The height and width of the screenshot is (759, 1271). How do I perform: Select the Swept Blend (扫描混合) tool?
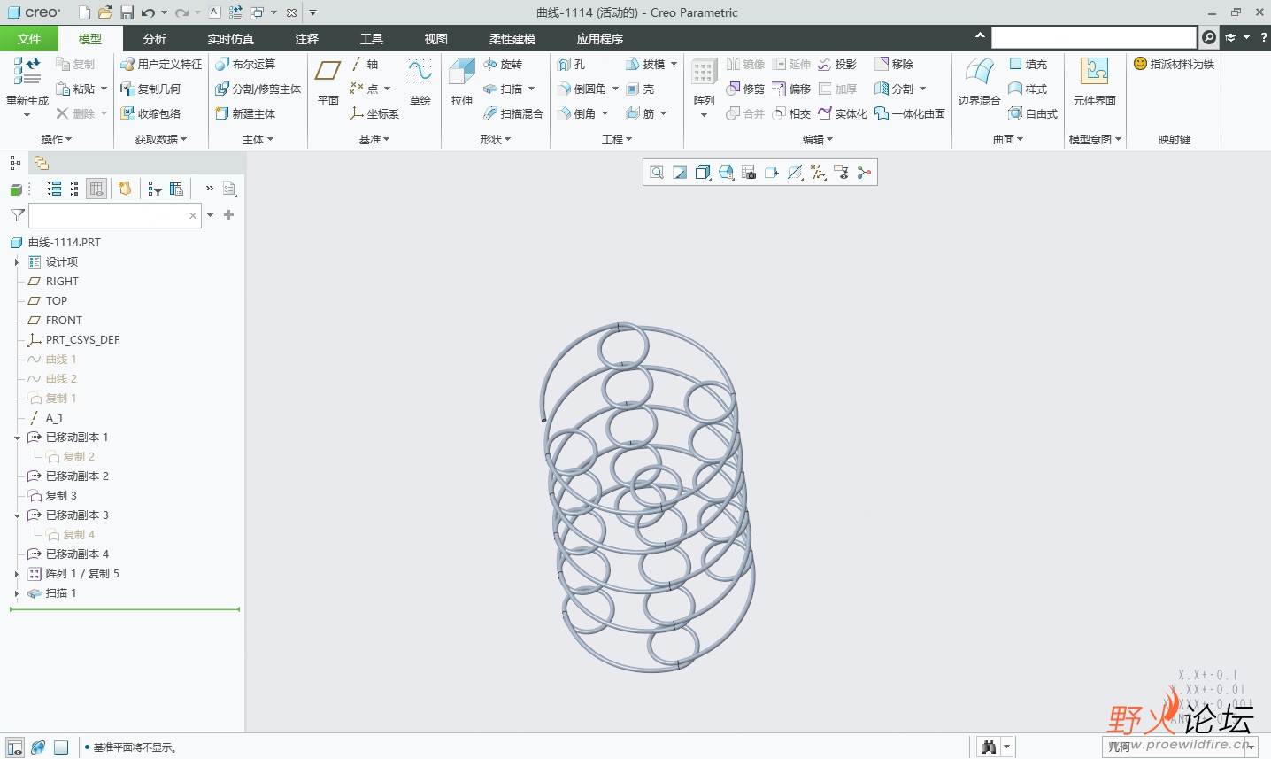513,113
